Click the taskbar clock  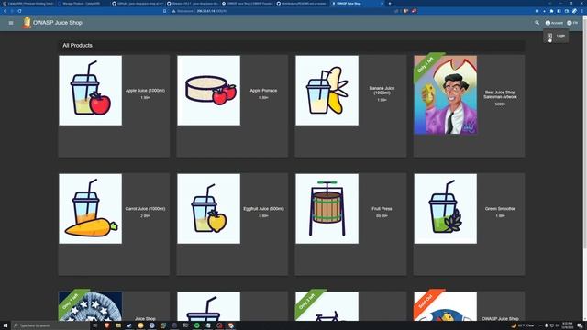pos(568,325)
